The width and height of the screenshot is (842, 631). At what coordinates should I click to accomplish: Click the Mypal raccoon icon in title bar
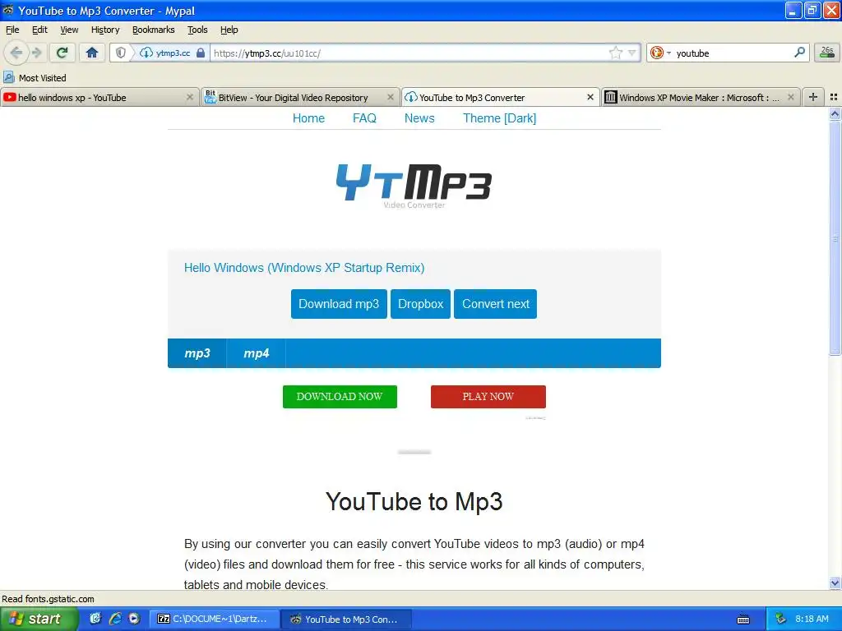pyautogui.click(x=8, y=10)
